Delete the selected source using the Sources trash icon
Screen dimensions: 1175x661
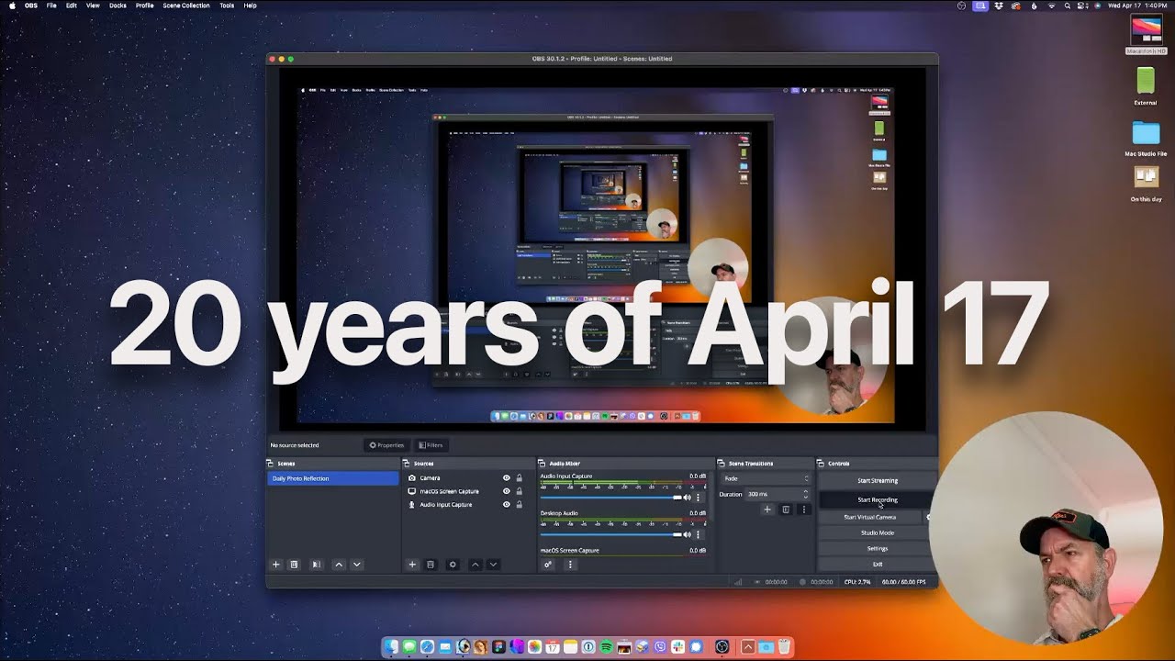point(431,565)
